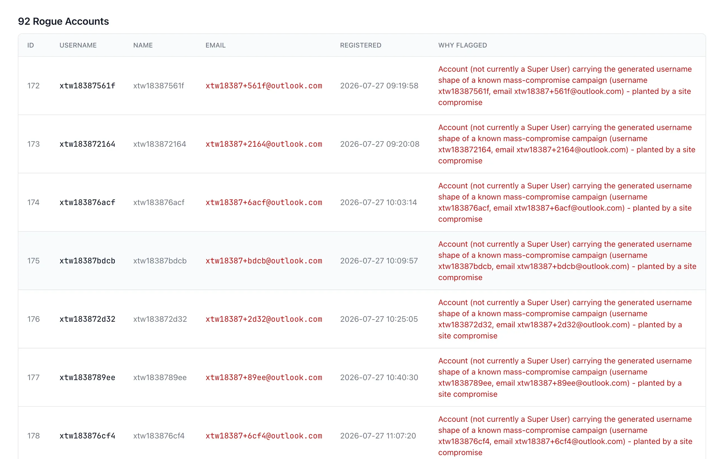The width and height of the screenshot is (715, 459).
Task: Click the flag reason for account 177
Action: click(565, 378)
